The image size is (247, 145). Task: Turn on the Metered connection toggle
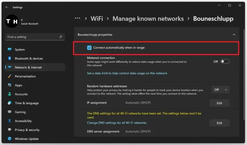click(x=225, y=61)
